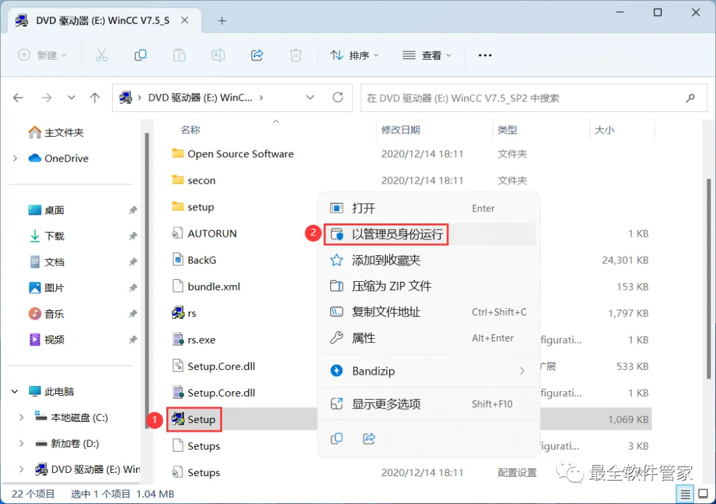Screen dimensions: 716x504
Task: Click the Share icon in toolbar
Action: 257,55
